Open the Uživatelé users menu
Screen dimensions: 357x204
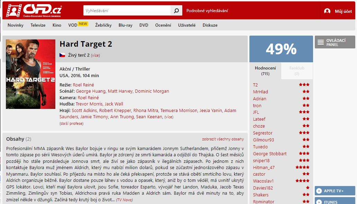(x=187, y=25)
